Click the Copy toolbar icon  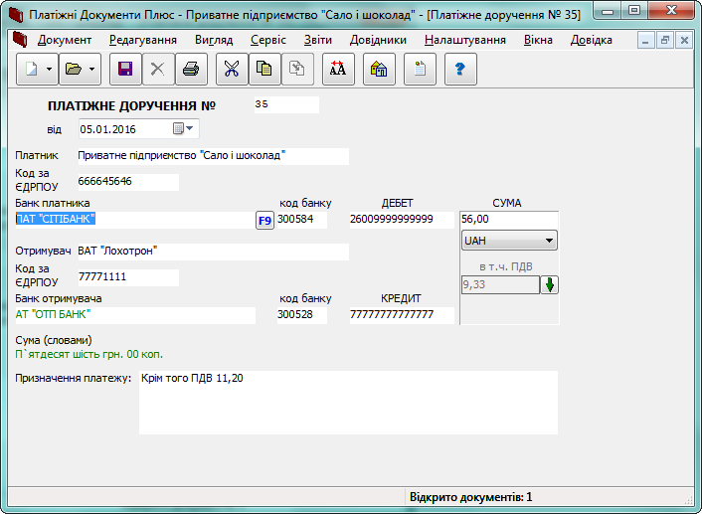pyautogui.click(x=264, y=69)
